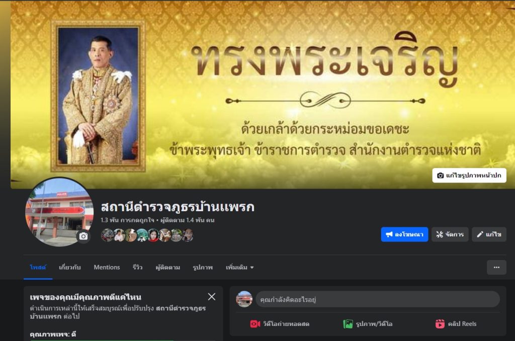Select the รีวิว reviews tab
This screenshot has width=515, height=341.
point(138,268)
